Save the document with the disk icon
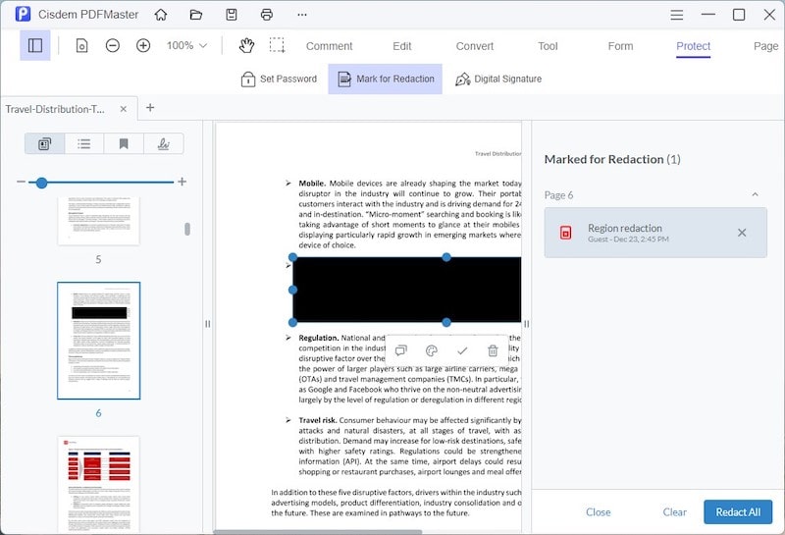 pyautogui.click(x=232, y=15)
